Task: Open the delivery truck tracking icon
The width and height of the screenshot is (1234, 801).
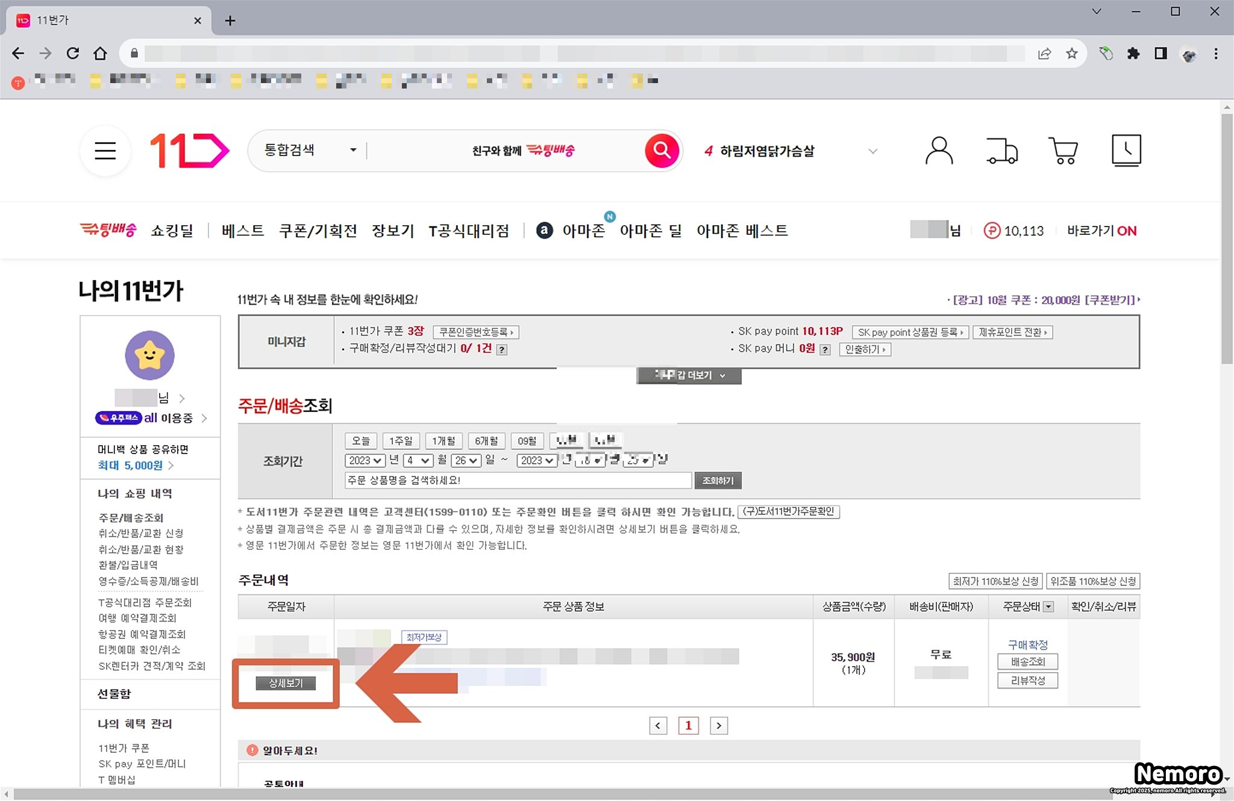Action: pos(1001,151)
